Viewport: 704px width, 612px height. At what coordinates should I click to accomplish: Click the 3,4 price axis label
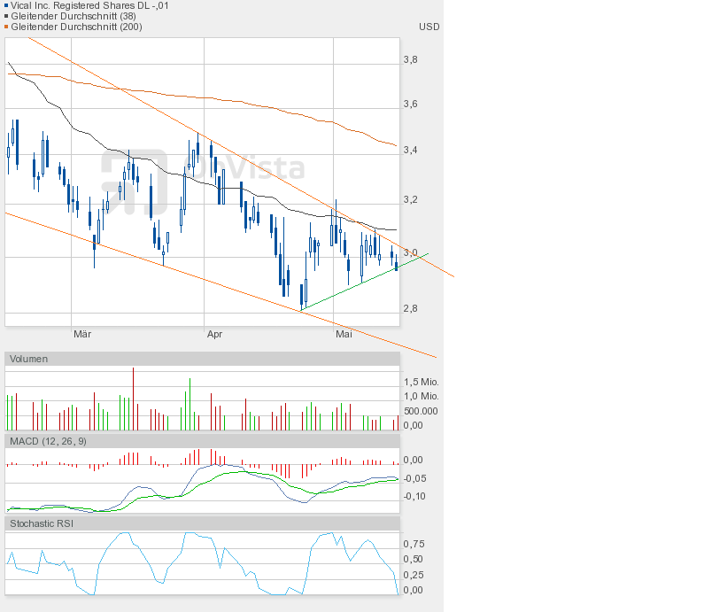[x=410, y=150]
